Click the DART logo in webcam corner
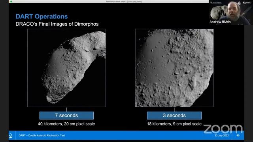Image resolution: width=253 pixels, height=142 pixels. (x=247, y=3)
